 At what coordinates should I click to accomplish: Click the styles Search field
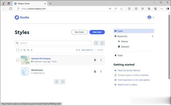point(53,43)
